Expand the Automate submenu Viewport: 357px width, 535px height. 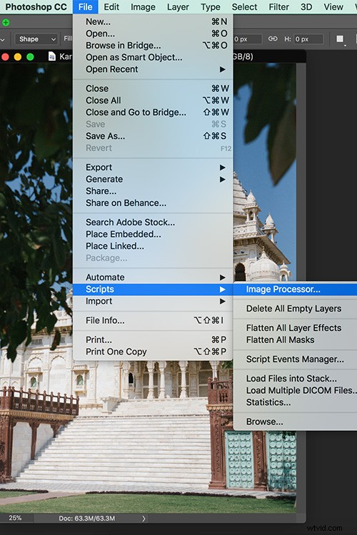(x=153, y=277)
